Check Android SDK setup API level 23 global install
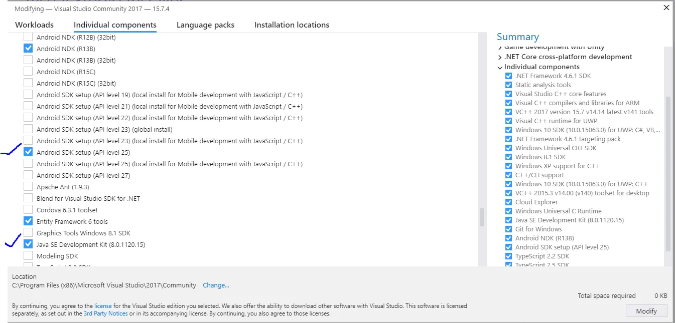 click(28, 129)
